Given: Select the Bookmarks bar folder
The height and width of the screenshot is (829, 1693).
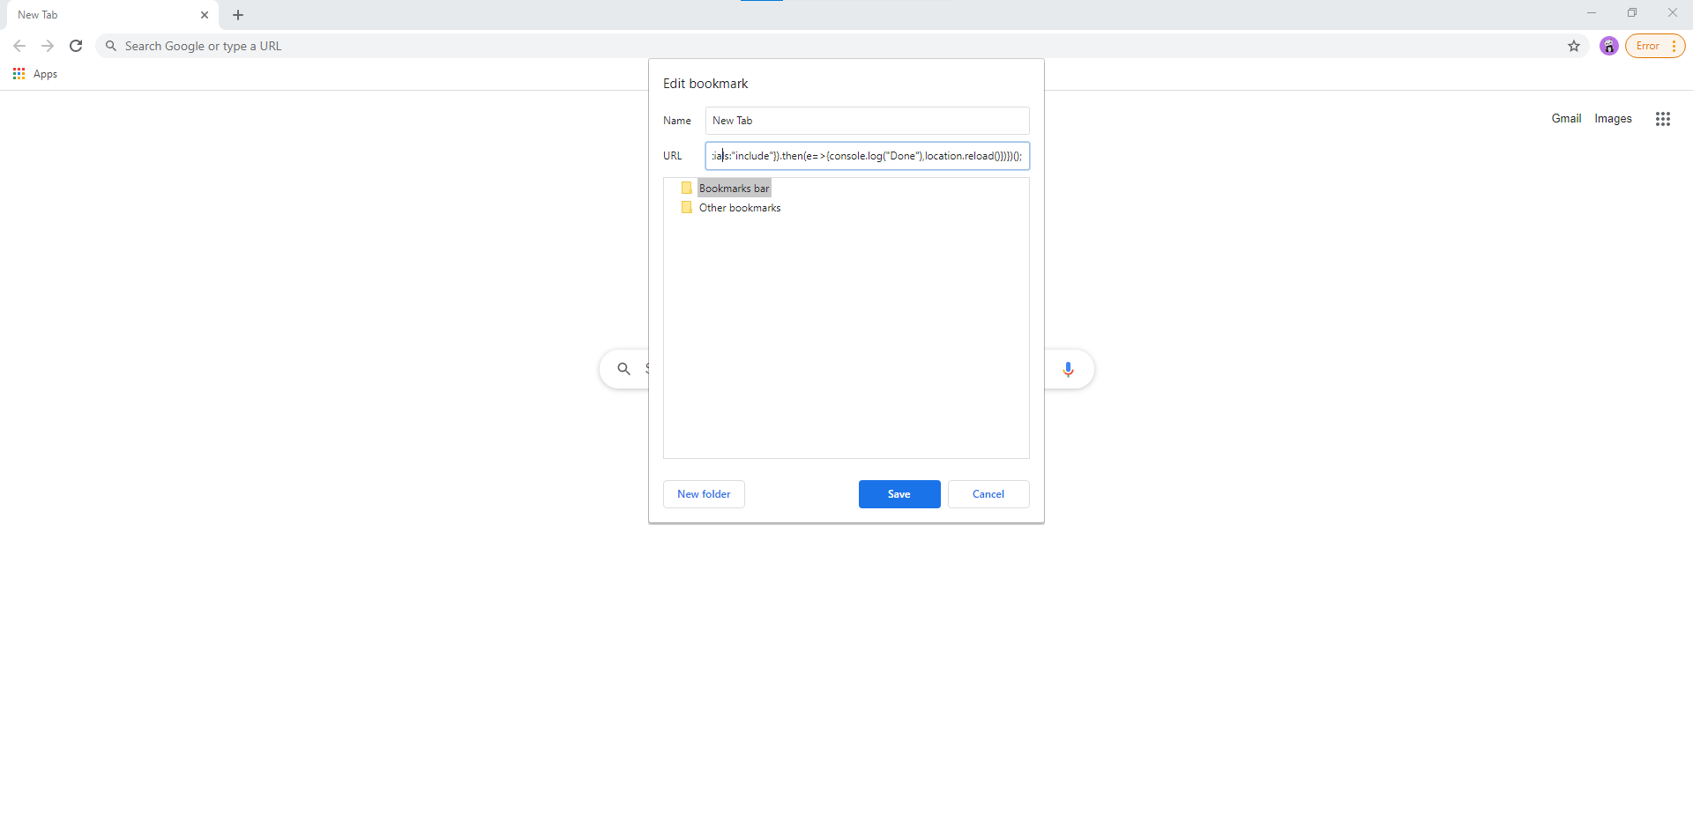Looking at the screenshot, I should (x=734, y=189).
